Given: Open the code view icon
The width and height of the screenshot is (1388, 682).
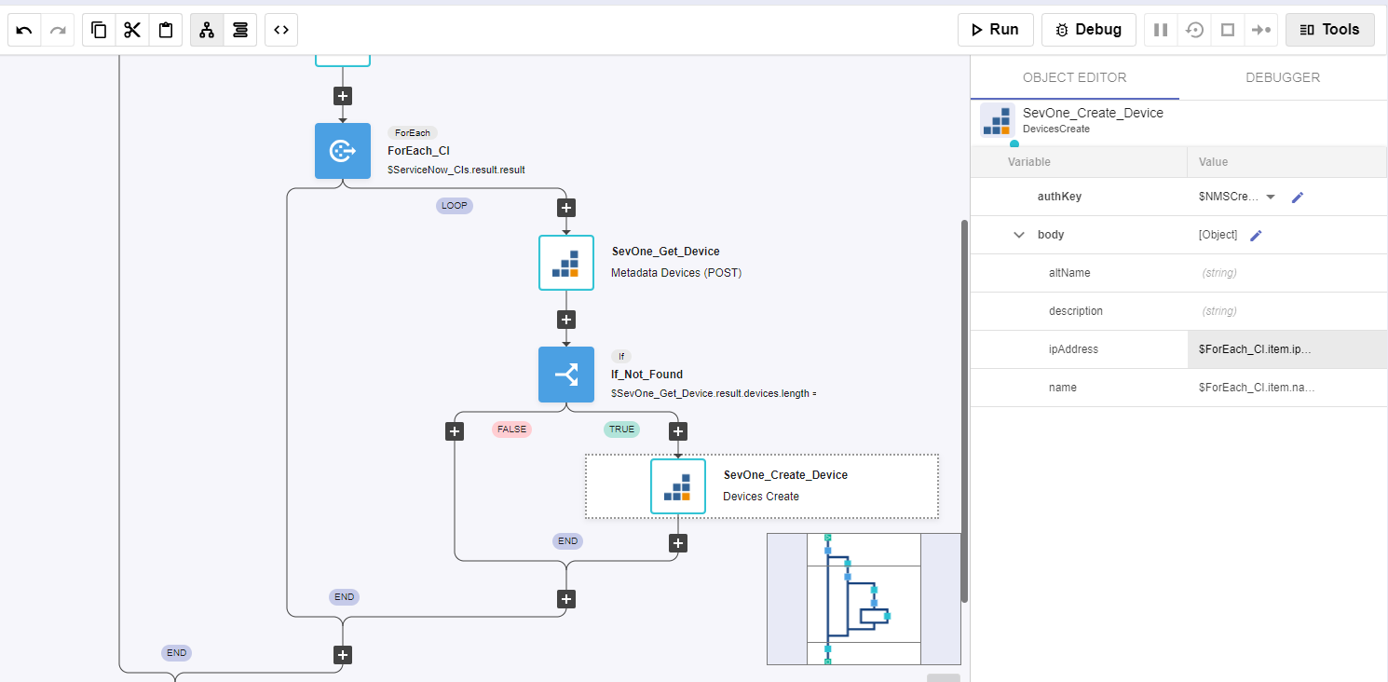Looking at the screenshot, I should [281, 30].
